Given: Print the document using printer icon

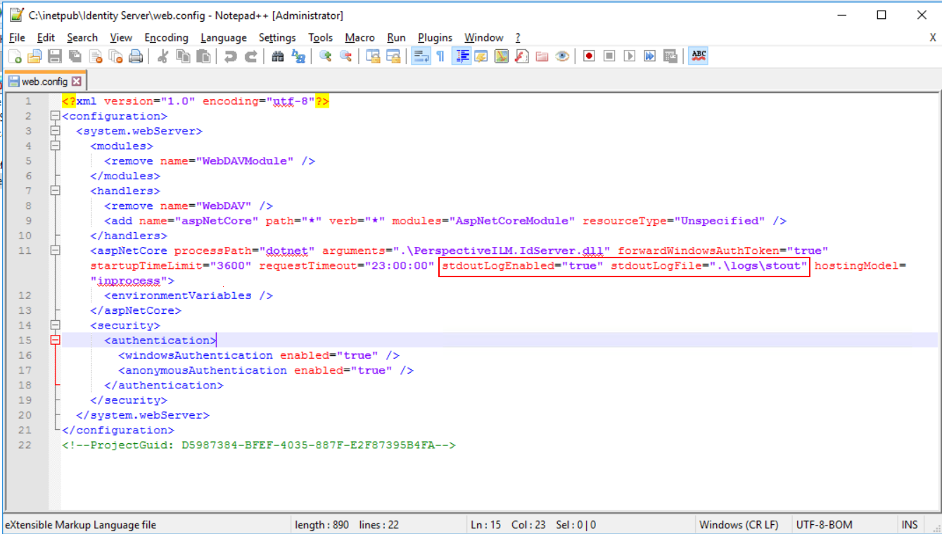Looking at the screenshot, I should click(136, 57).
